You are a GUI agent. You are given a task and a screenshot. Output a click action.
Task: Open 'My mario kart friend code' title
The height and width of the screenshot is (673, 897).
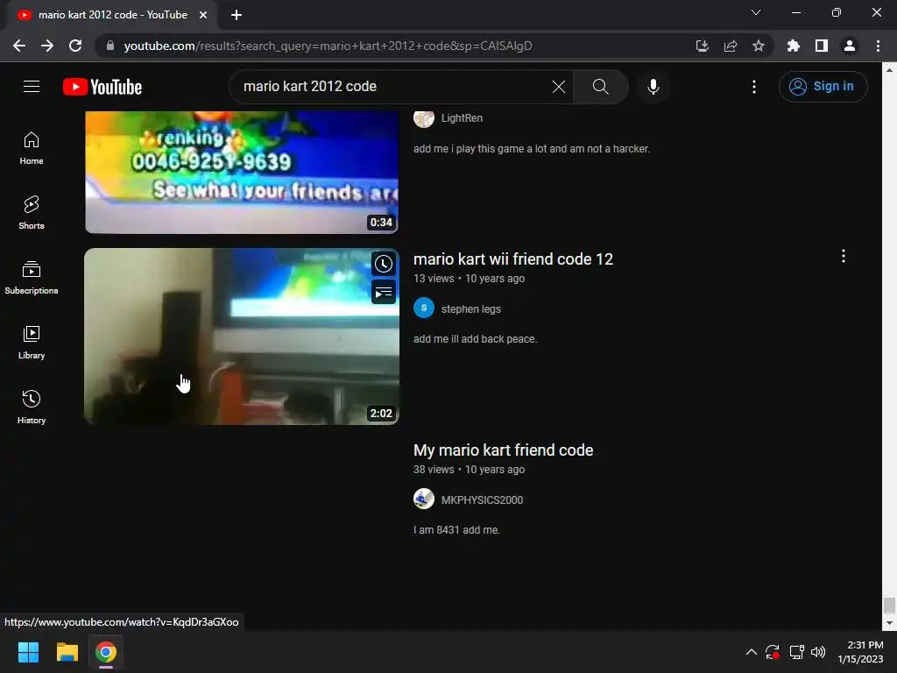[503, 450]
